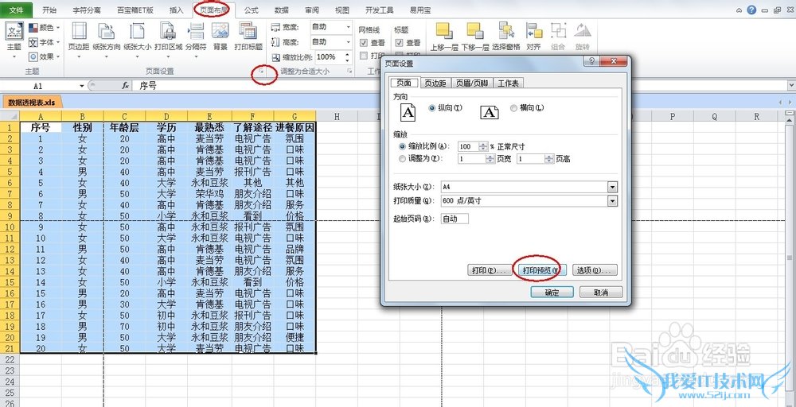Open the 纸张方向 (Orientation) ribbon icon
The image size is (796, 407).
106,36
